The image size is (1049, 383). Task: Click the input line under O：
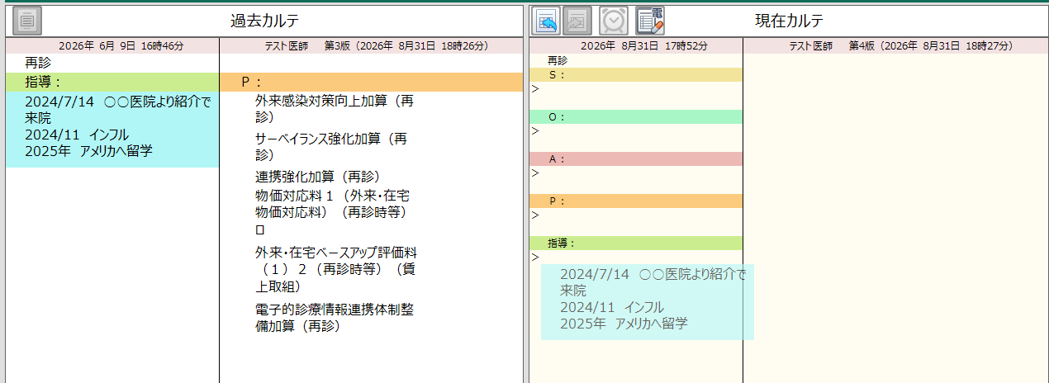[636, 131]
